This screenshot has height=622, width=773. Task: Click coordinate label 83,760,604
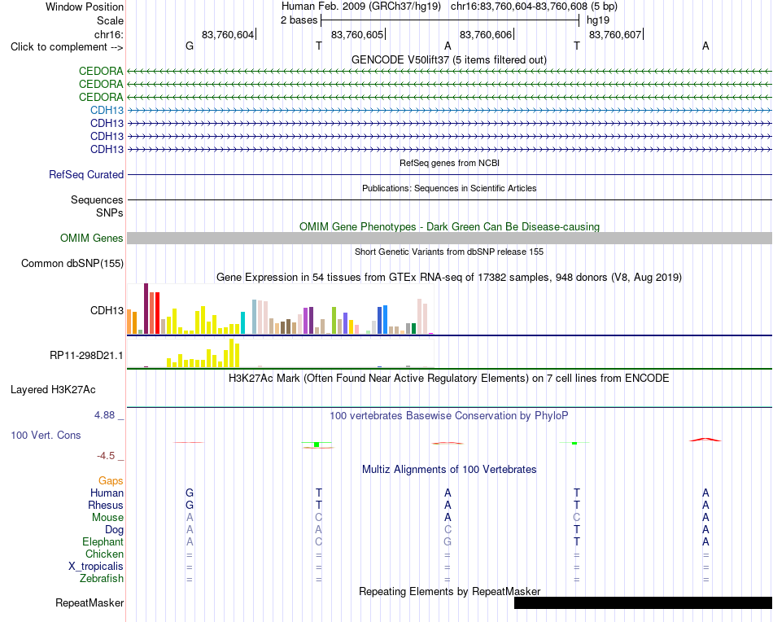pyautogui.click(x=228, y=34)
